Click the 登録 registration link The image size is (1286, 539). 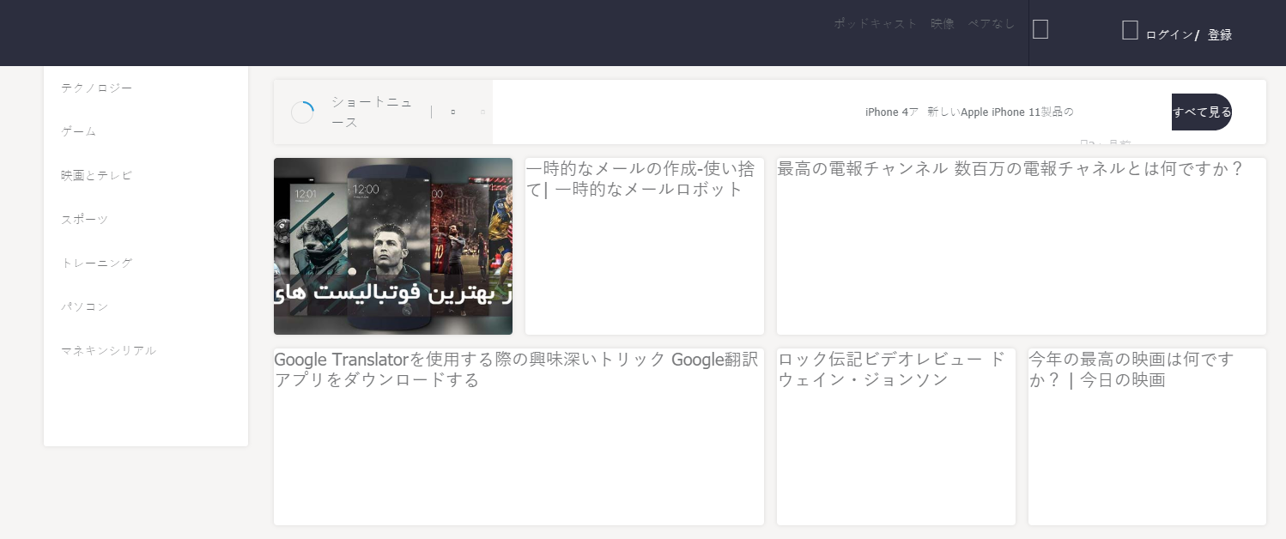[x=1220, y=35]
